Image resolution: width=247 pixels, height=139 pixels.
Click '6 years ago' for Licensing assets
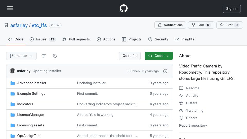click(159, 125)
